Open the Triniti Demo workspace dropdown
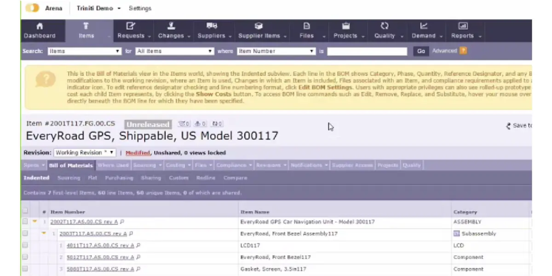Screen dimensions: 552x276 99,8
